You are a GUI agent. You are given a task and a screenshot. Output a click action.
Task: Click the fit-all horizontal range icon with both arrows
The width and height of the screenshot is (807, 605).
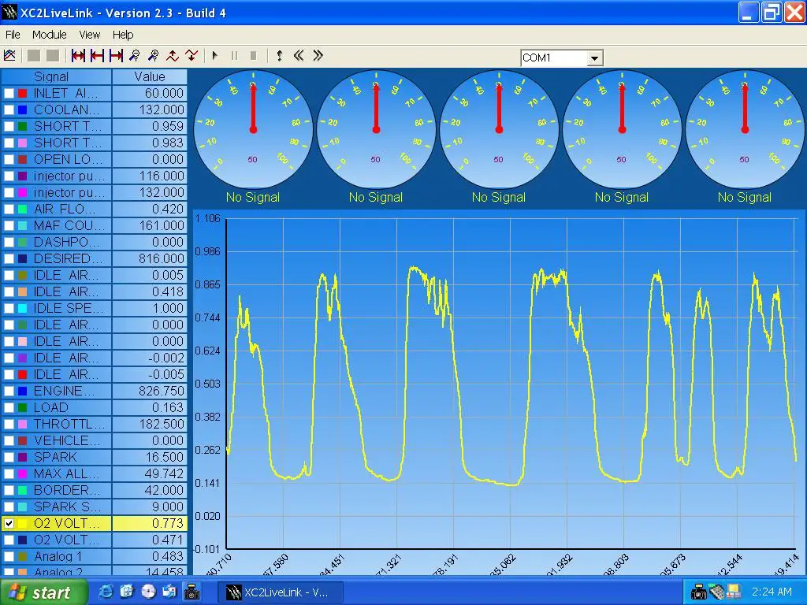coord(78,56)
